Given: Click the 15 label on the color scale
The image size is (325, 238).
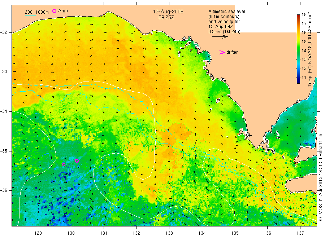Looking at the screenshot, I should 304,41.
